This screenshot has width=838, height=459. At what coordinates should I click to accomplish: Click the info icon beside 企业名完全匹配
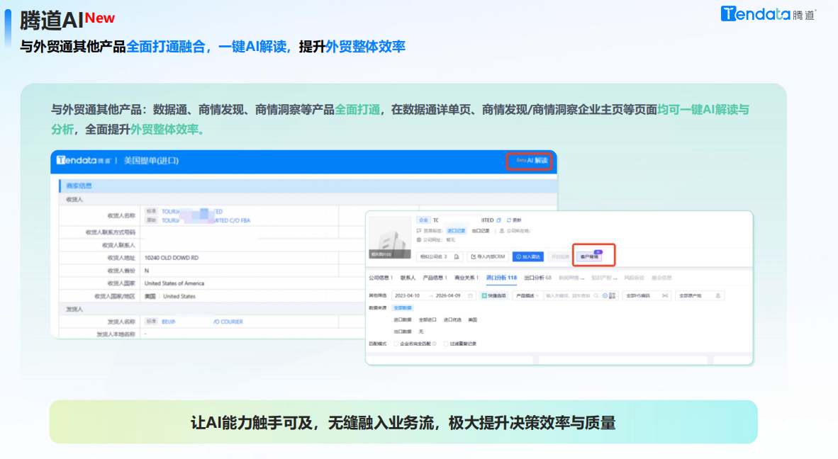(x=435, y=344)
